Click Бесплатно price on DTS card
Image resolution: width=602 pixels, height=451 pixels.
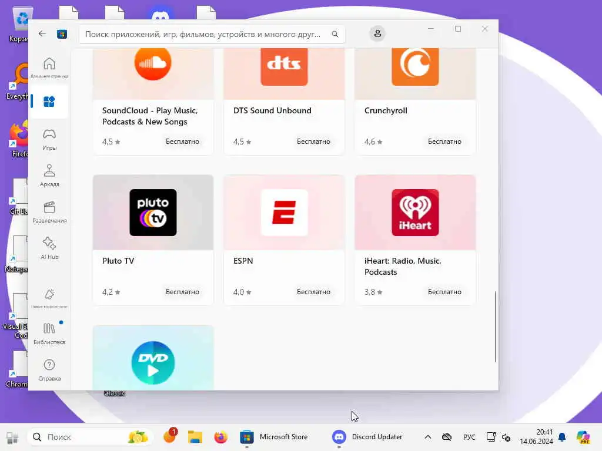point(313,142)
